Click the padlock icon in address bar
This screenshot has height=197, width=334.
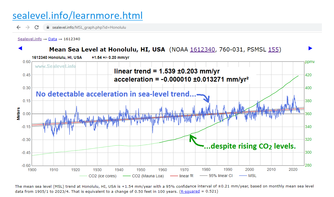pyautogui.click(x=48, y=28)
